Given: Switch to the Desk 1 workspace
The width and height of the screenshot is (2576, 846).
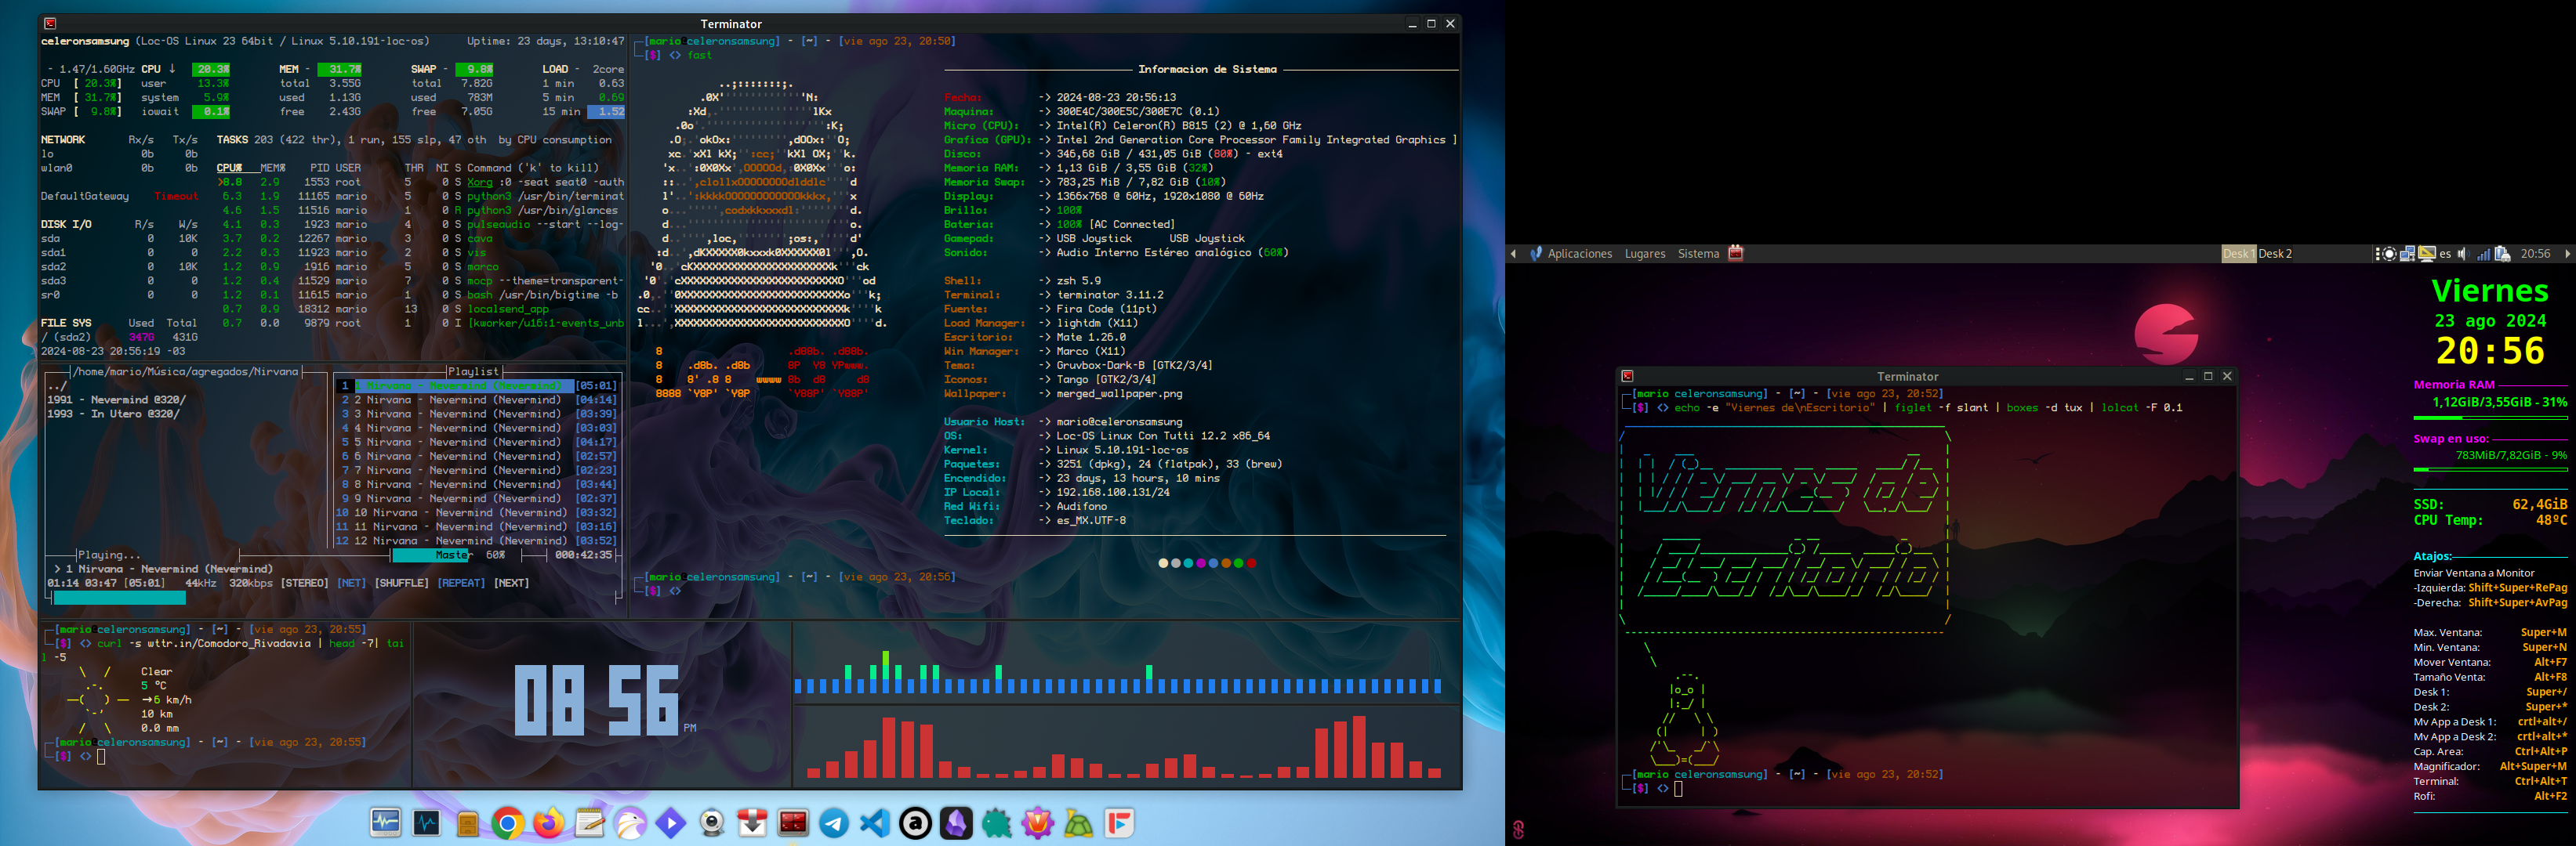Looking at the screenshot, I should 2239,254.
